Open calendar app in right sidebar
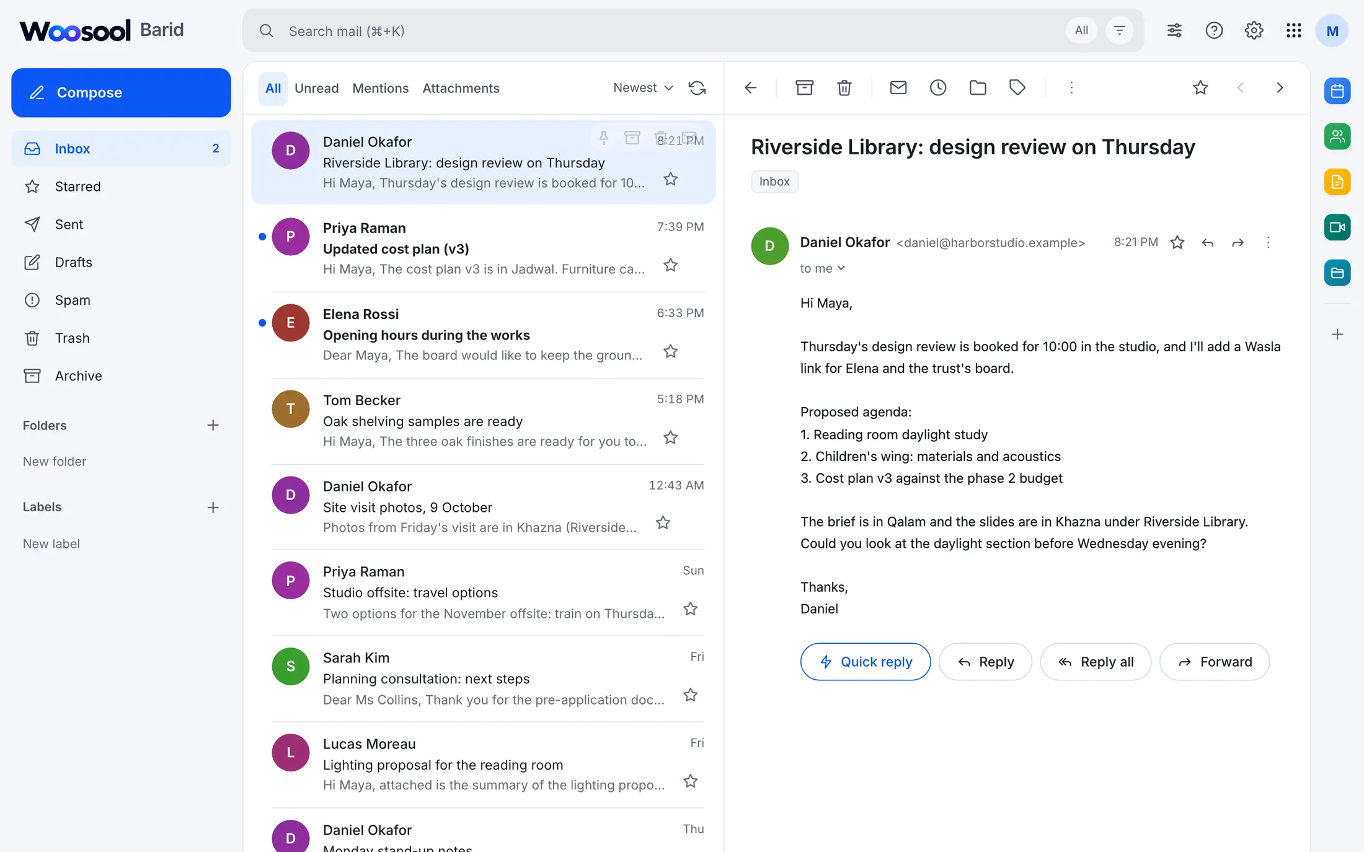This screenshot has height=852, width=1364. pos(1337,91)
